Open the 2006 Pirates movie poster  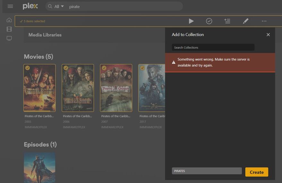point(78,88)
